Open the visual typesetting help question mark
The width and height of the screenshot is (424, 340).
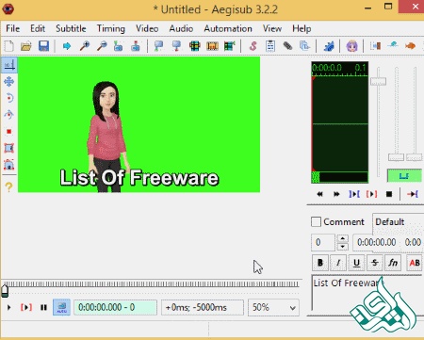pyautogui.click(x=9, y=187)
